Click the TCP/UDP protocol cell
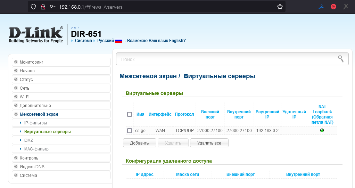The height and width of the screenshot is (188, 355). click(x=184, y=130)
